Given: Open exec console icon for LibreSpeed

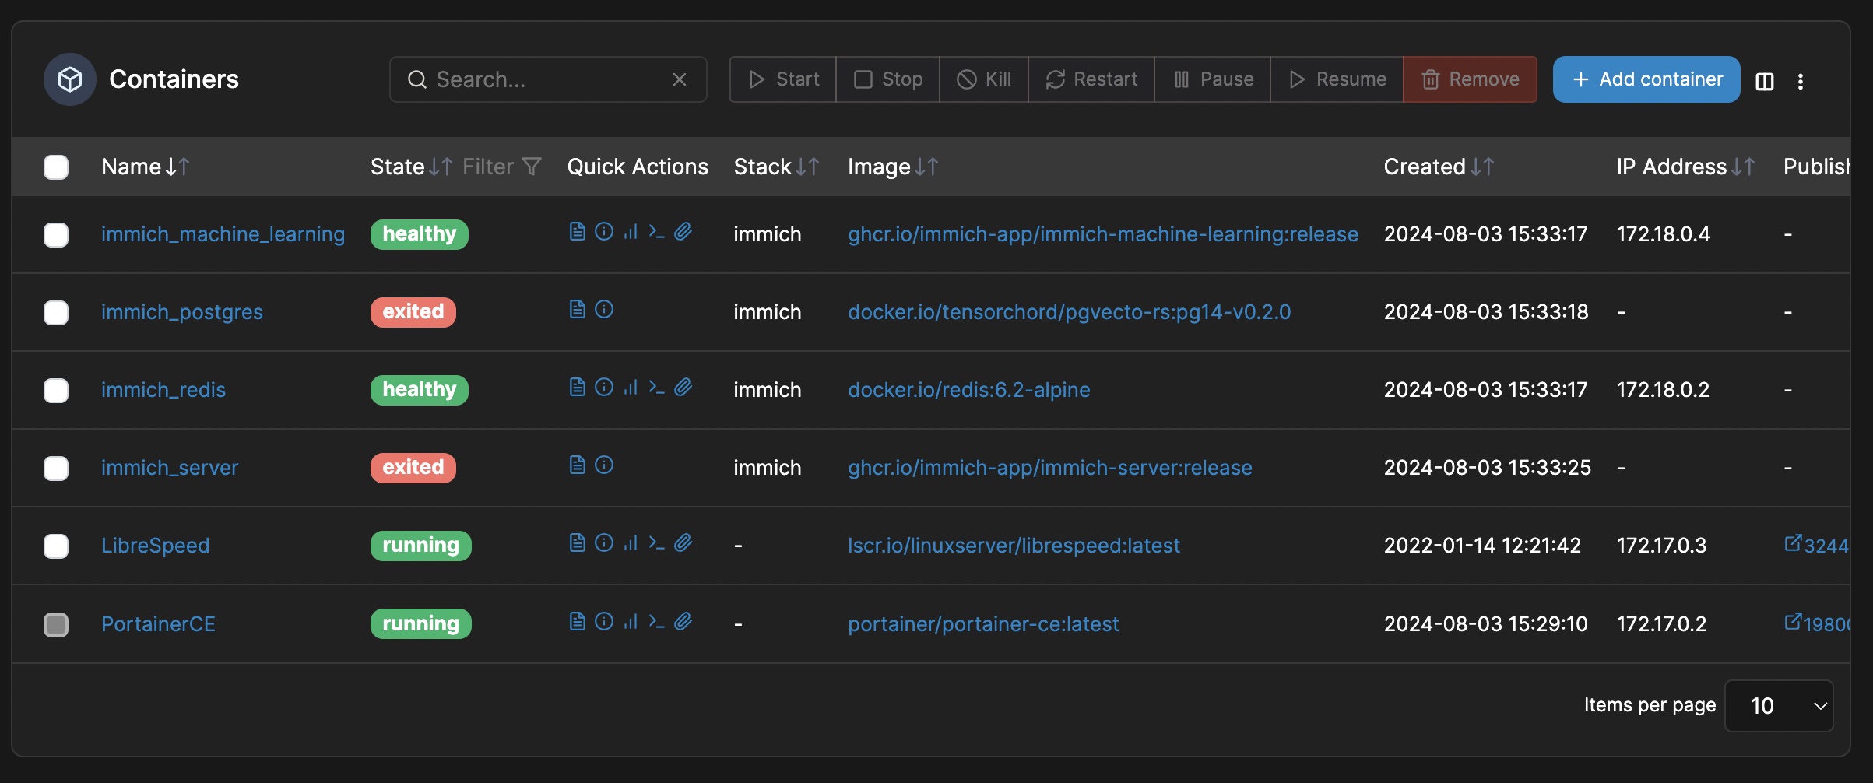Looking at the screenshot, I should click(x=656, y=543).
